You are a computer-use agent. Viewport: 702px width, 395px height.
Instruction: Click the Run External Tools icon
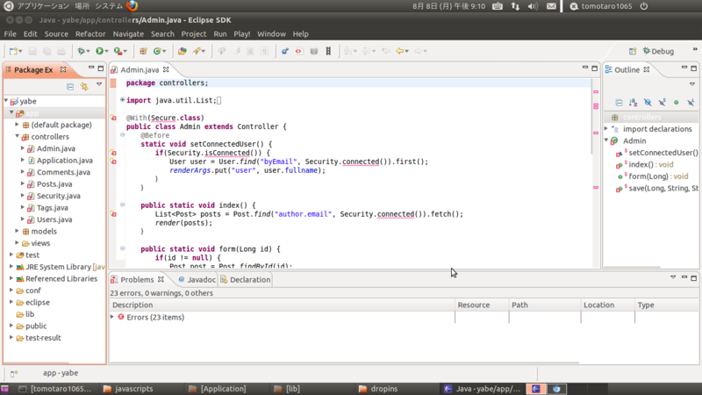point(118,51)
